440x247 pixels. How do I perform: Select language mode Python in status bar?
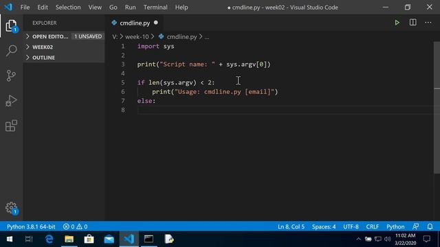click(395, 226)
